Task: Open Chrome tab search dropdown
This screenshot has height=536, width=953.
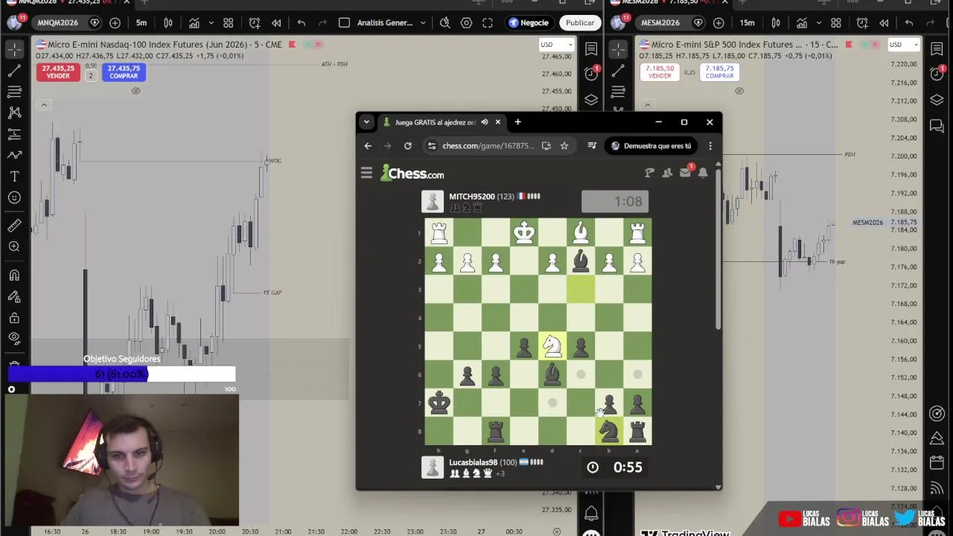Action: pyautogui.click(x=366, y=122)
